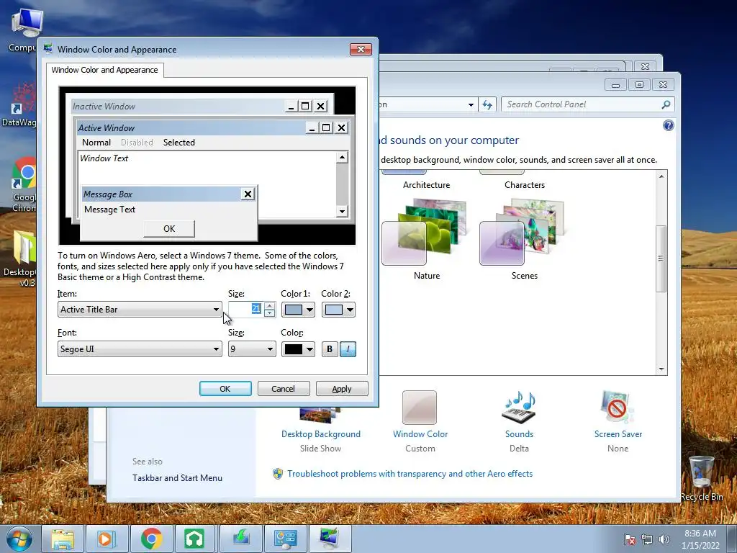Click the refresh button beside address bar

click(x=487, y=104)
